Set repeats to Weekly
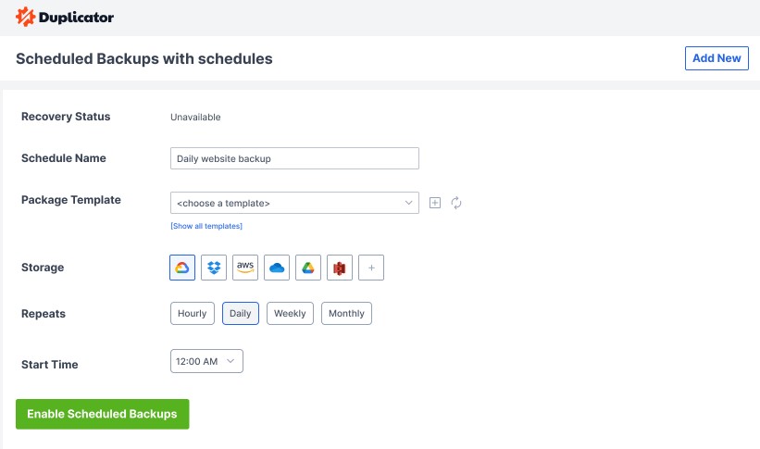 pyautogui.click(x=290, y=313)
